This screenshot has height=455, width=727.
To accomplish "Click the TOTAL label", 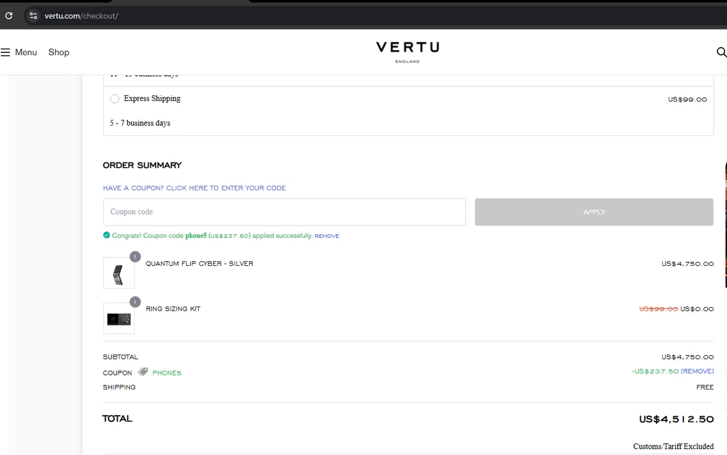I will (x=117, y=419).
